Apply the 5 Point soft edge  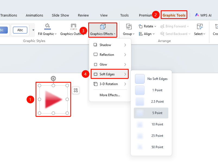point(151,113)
